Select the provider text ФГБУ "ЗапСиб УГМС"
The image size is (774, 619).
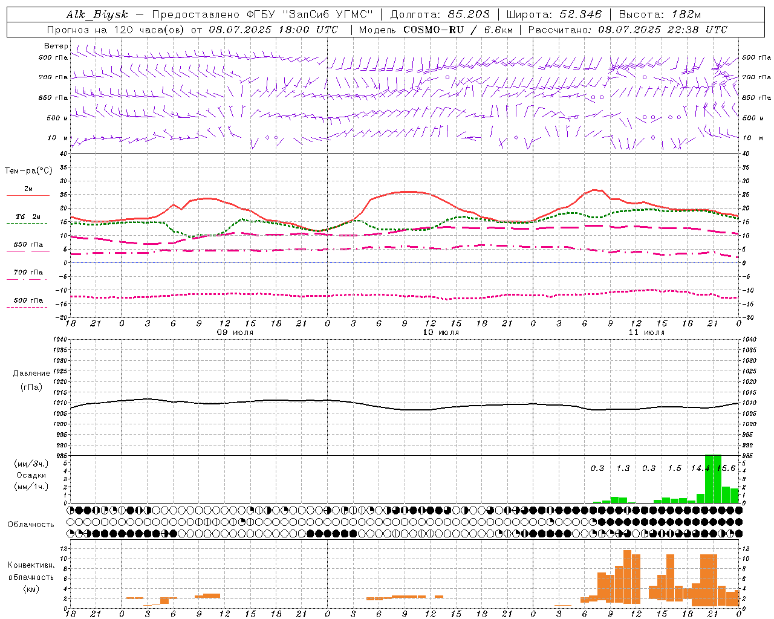coord(310,15)
